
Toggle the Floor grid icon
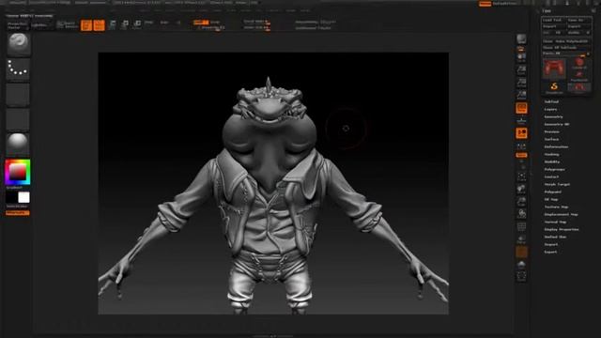(x=521, y=121)
